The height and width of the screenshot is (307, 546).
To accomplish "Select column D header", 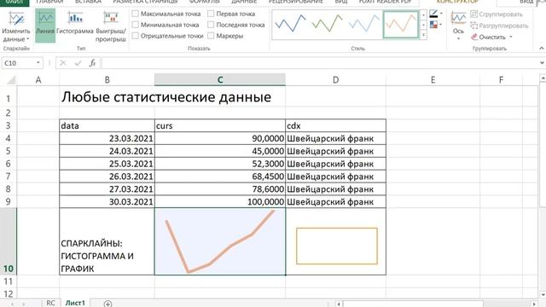I will click(335, 79).
